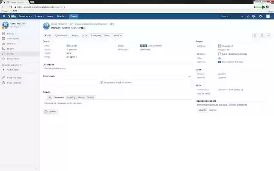Click the In Progress status button
The height and width of the screenshot is (171, 274).
[x=95, y=35]
